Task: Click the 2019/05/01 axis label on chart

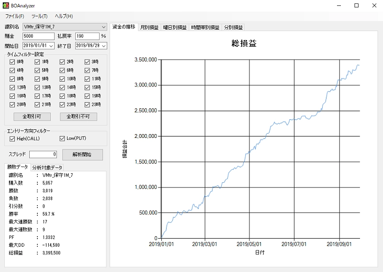Action: coord(249,244)
